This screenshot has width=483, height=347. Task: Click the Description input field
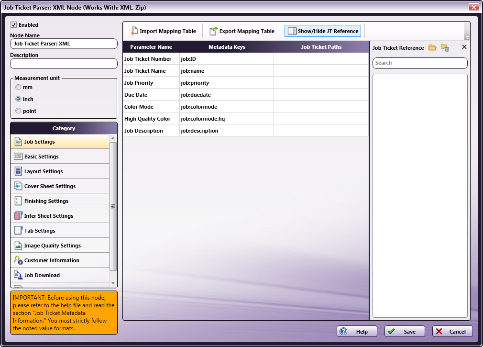point(64,64)
